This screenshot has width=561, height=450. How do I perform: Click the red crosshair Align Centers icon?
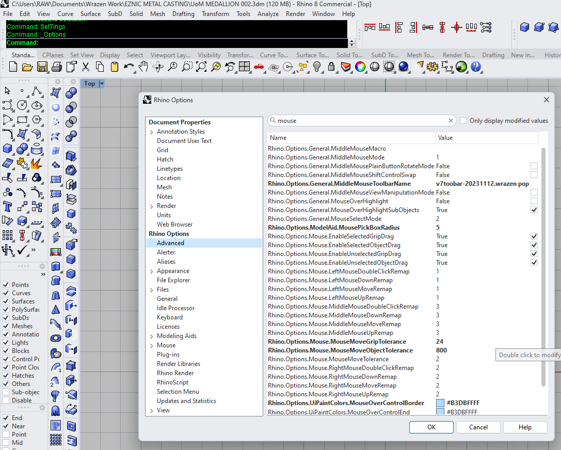[x=457, y=27]
